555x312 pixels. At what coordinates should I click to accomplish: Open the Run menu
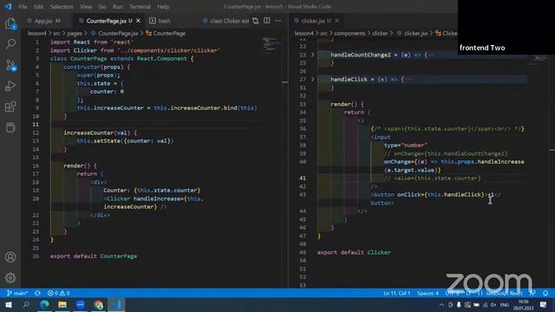click(x=118, y=7)
